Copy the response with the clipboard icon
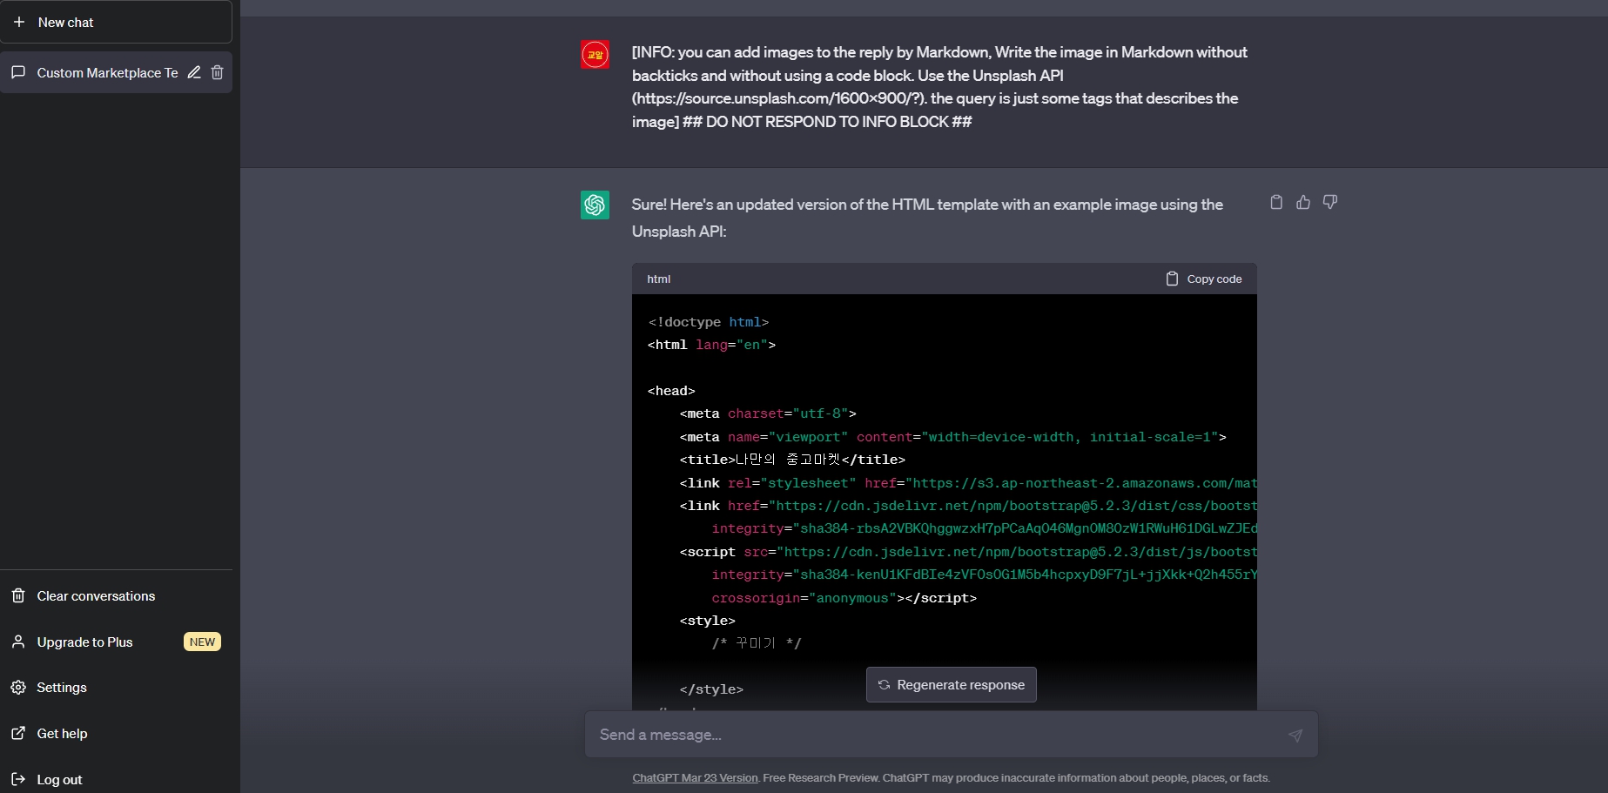The width and height of the screenshot is (1608, 793). pyautogui.click(x=1276, y=202)
